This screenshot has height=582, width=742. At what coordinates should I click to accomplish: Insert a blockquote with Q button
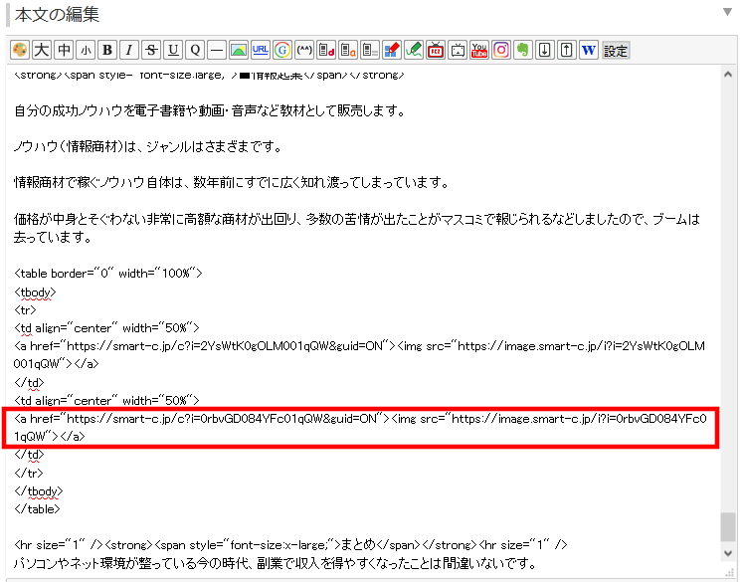195,50
